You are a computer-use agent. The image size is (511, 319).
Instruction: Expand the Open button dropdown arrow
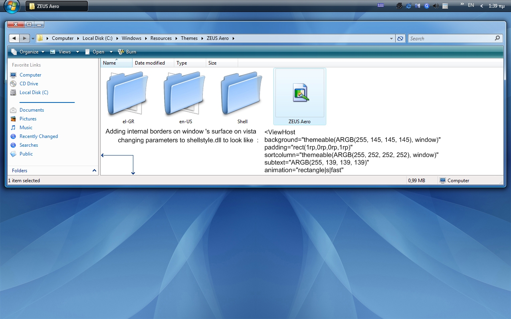(x=111, y=52)
